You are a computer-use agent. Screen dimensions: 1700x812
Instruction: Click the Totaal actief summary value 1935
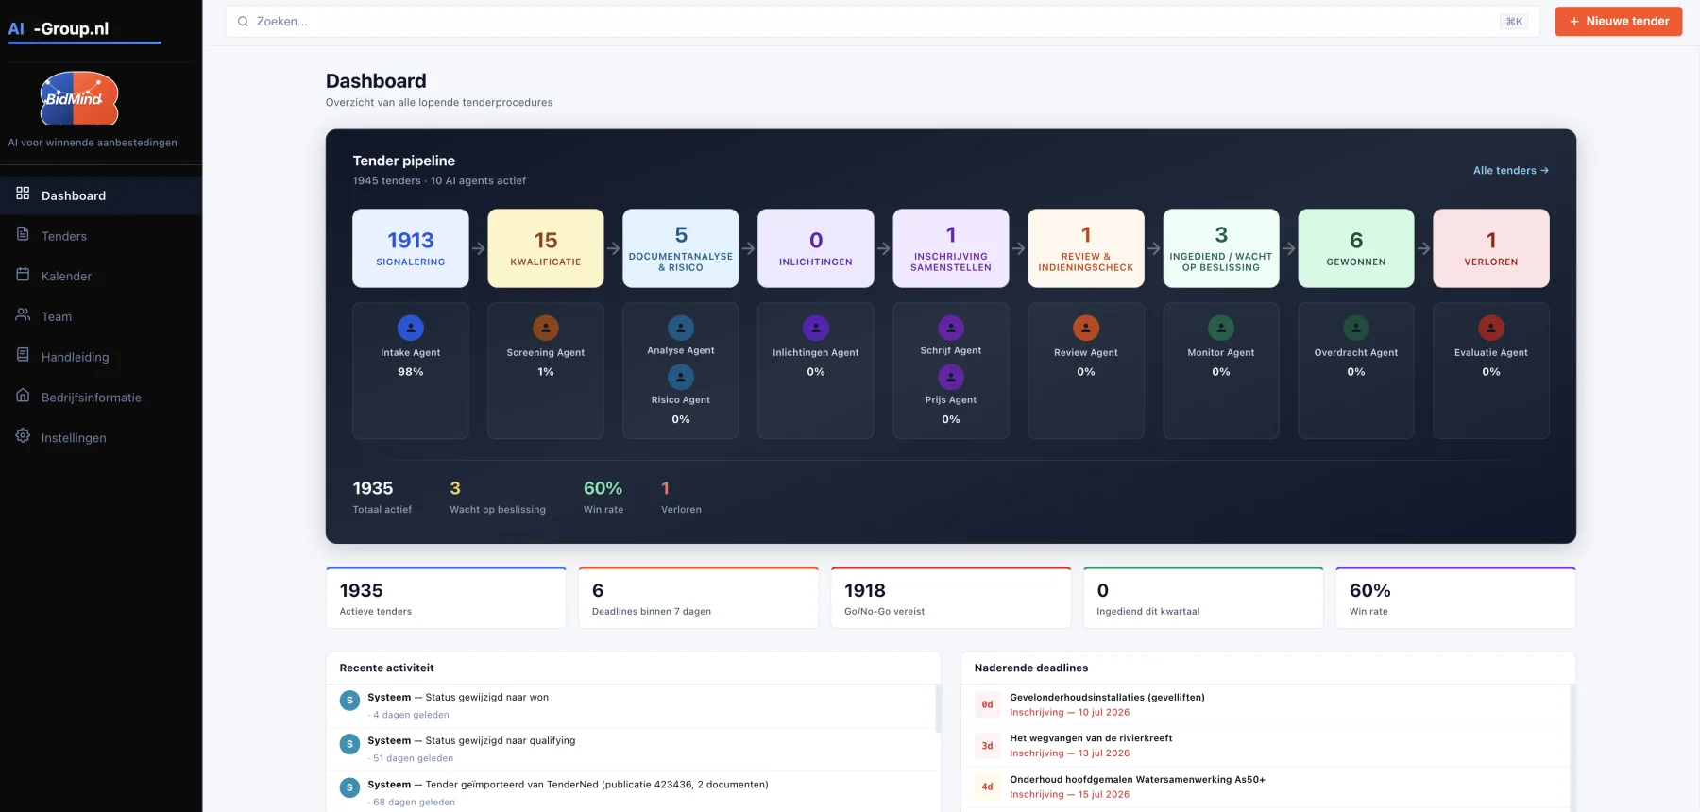[373, 488]
